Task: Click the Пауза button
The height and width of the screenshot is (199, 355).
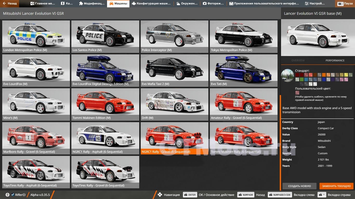Action: pyautogui.click(x=345, y=4)
